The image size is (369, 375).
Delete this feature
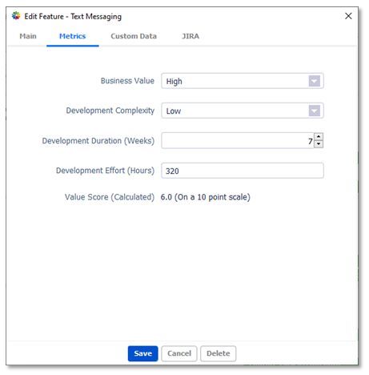click(218, 353)
